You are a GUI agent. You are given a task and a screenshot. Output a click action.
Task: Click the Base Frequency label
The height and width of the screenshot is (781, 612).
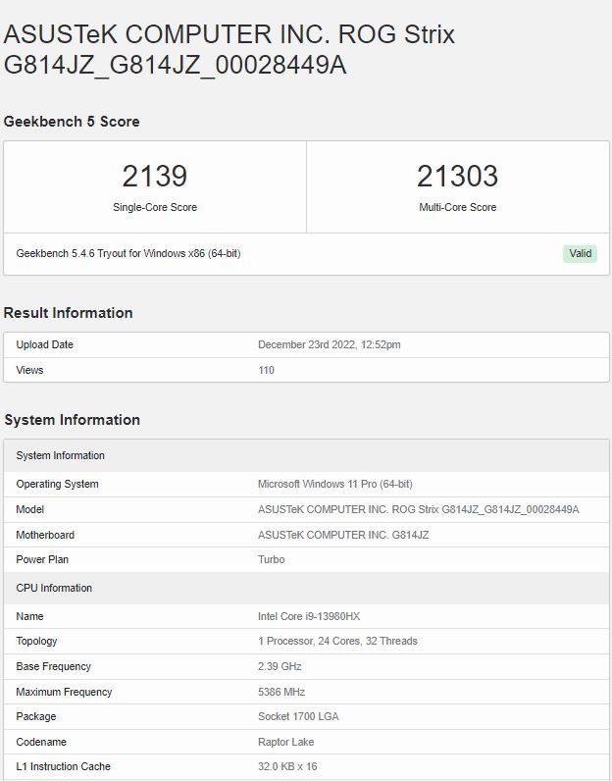53,666
